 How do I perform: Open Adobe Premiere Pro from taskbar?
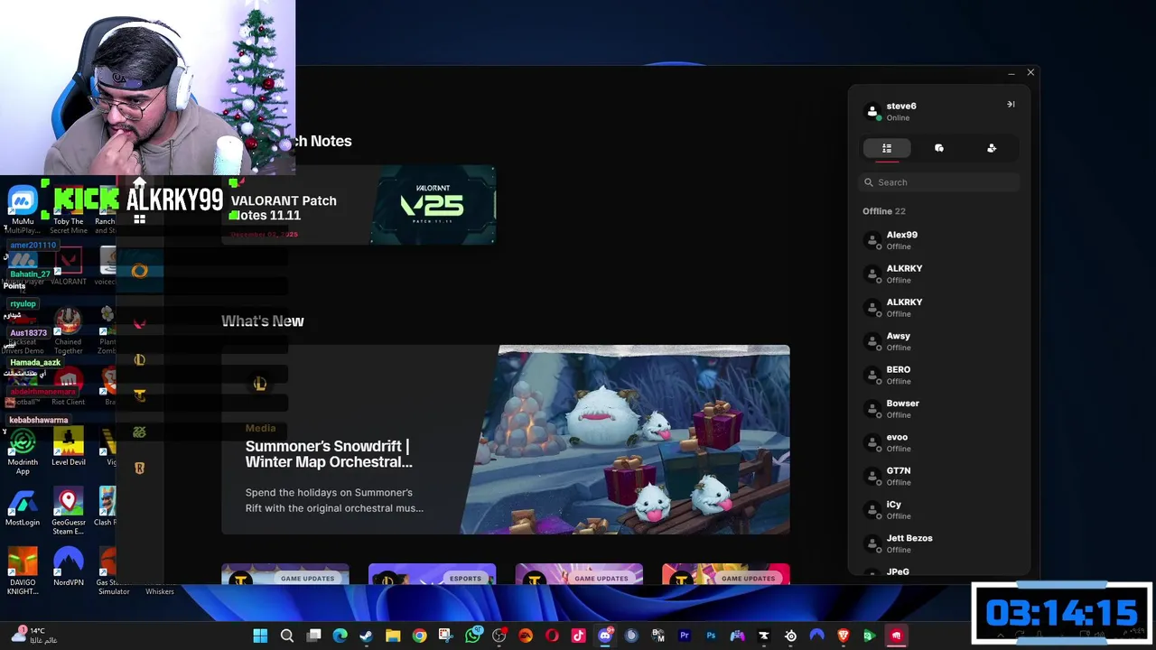[x=685, y=636]
